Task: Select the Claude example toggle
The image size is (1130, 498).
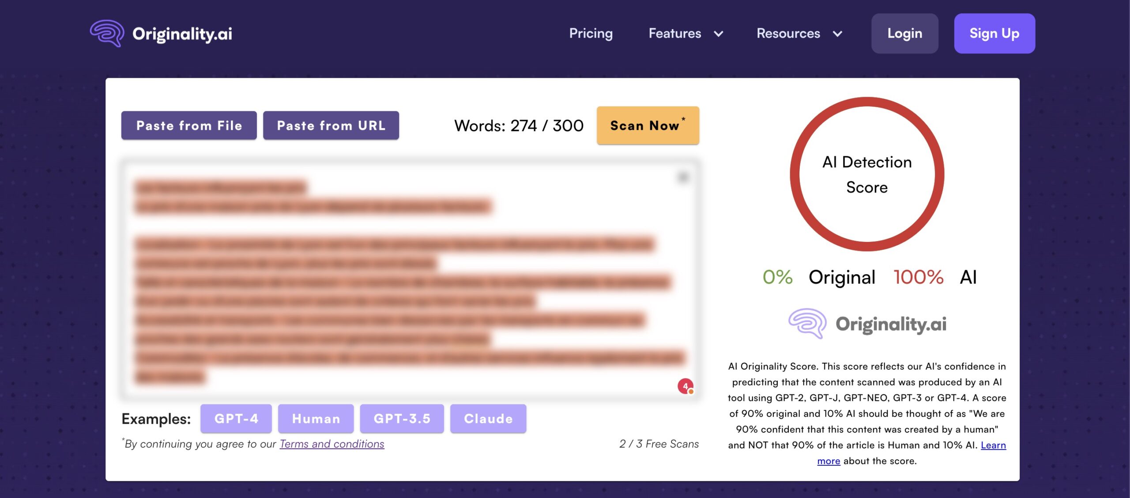Action: click(488, 418)
